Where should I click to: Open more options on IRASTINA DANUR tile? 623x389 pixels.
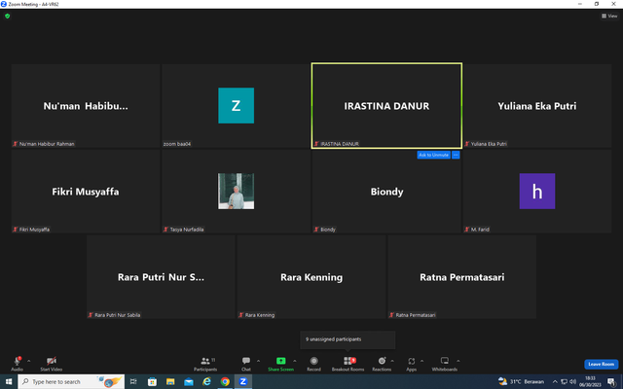pos(456,155)
